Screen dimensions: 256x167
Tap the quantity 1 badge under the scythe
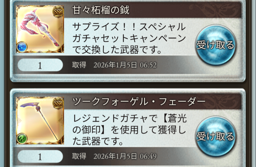point(40,157)
